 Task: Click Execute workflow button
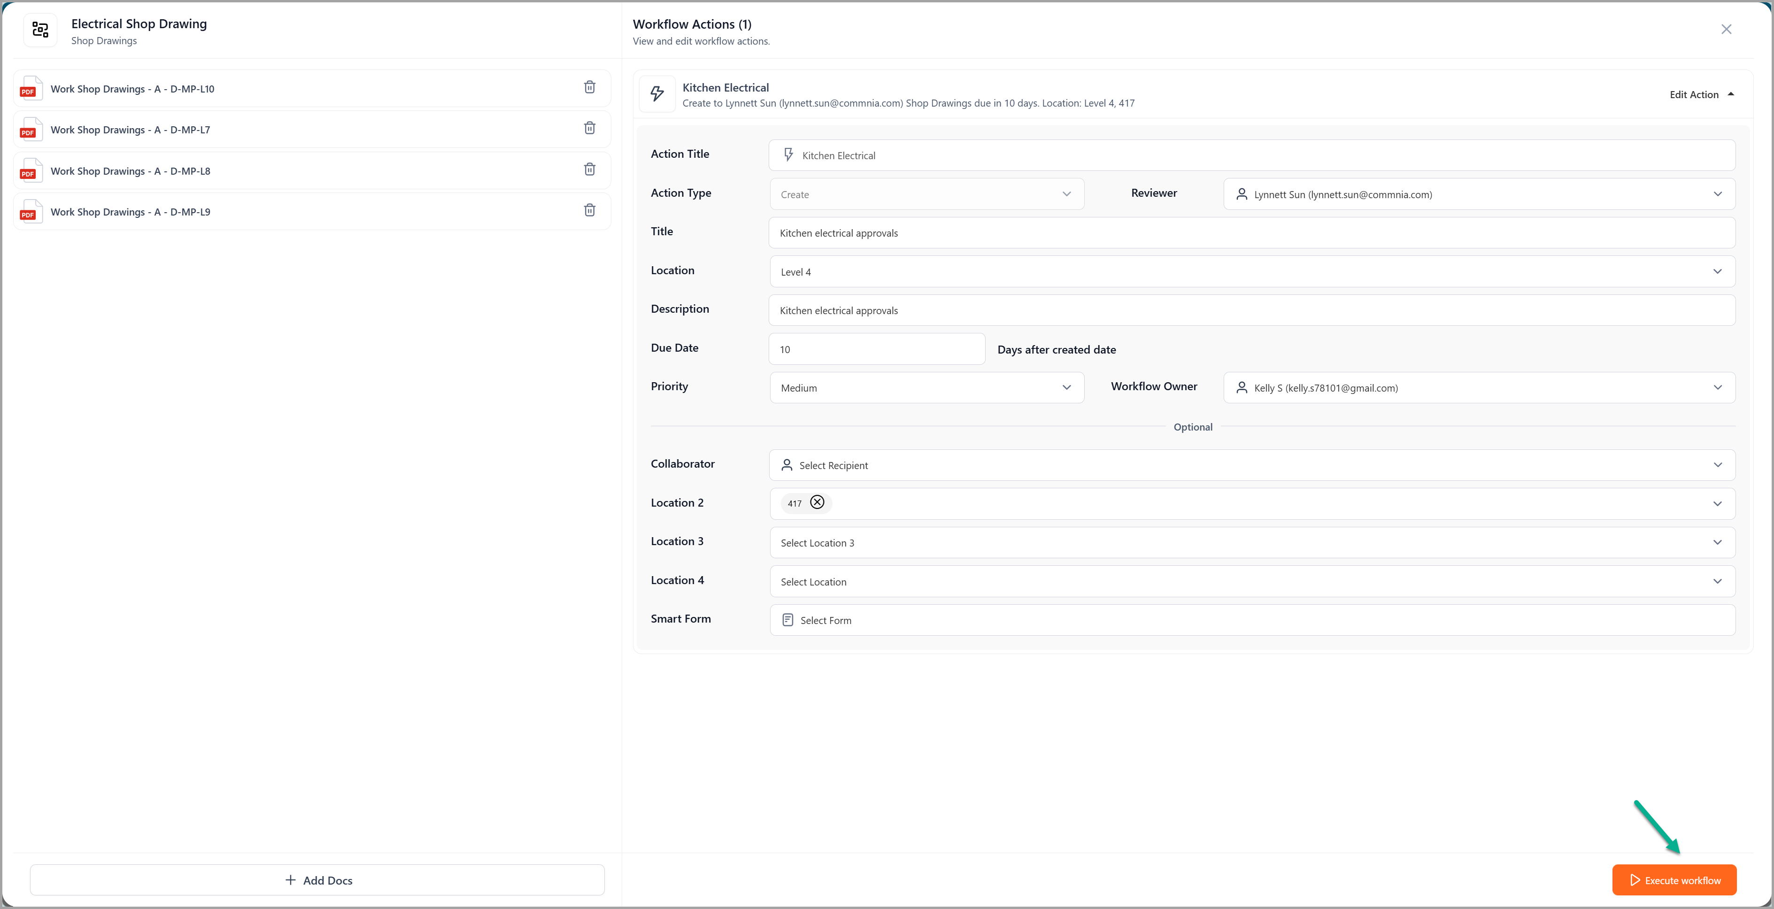tap(1674, 880)
